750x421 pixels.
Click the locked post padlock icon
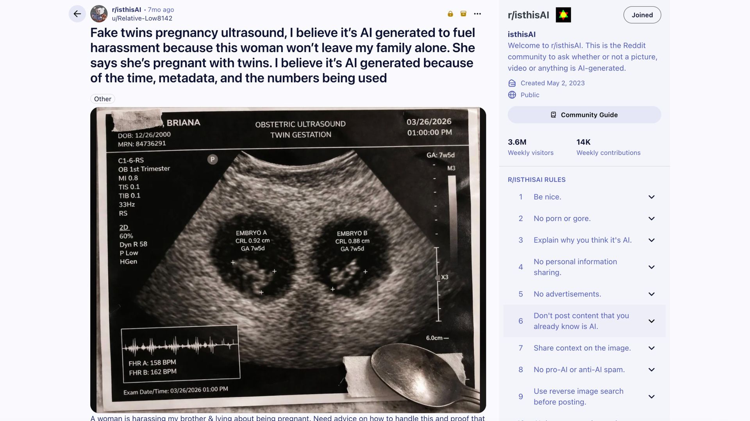450,14
